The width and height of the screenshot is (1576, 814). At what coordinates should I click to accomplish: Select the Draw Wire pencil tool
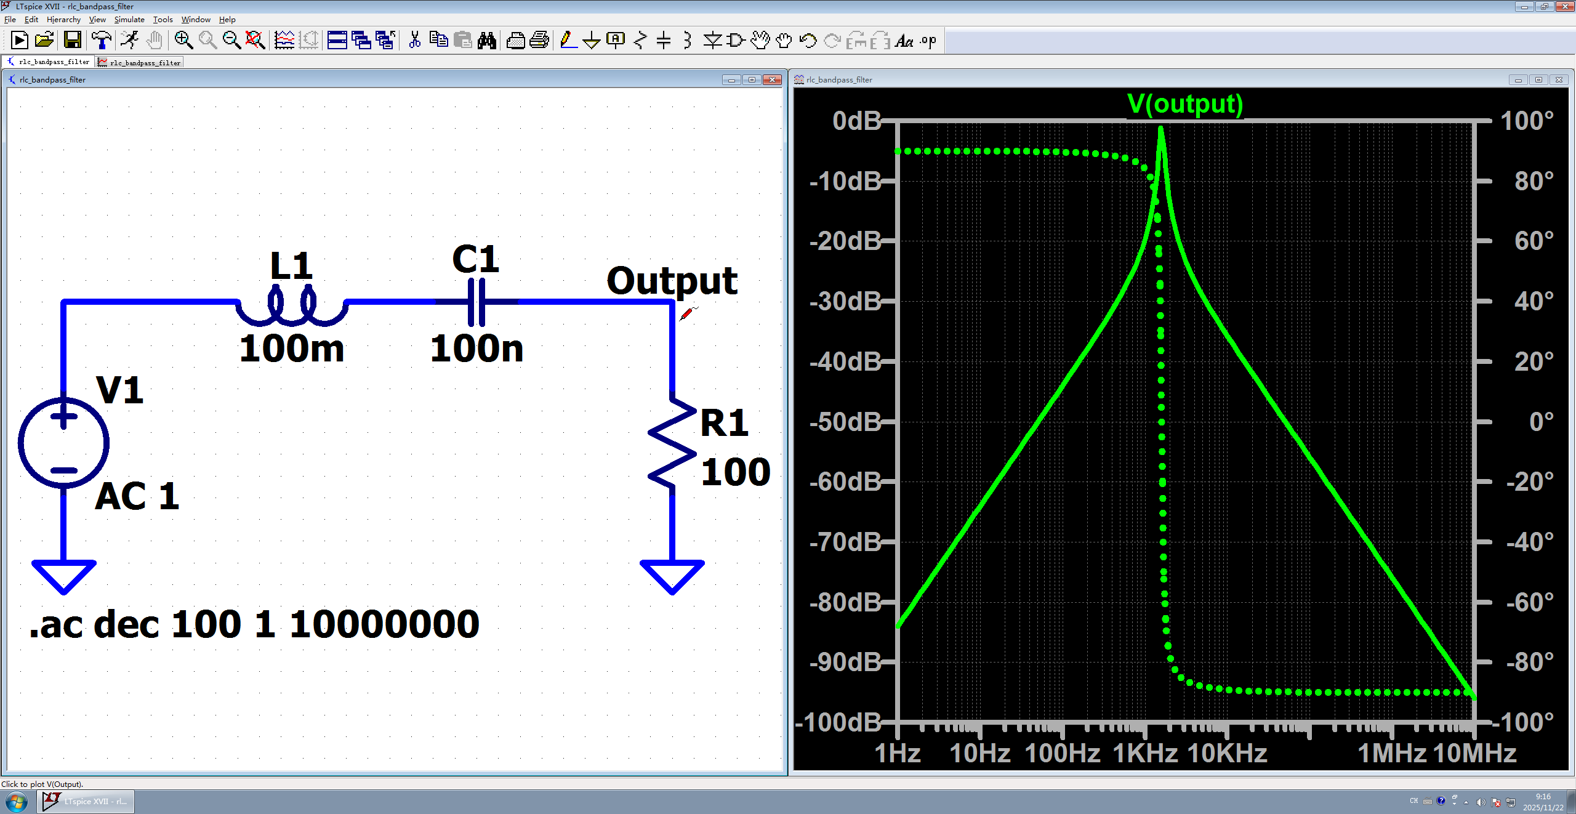pos(568,41)
